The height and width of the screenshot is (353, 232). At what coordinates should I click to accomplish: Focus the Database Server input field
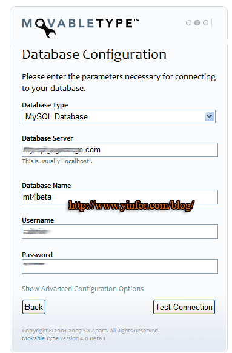pos(120,150)
